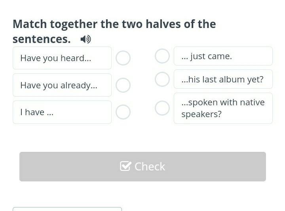
Task: Click the word "sentences." in the heading
Action: [42, 39]
